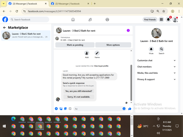This screenshot has width=183, height=137.
Task: Click the install app icon in address bar
Action: [152, 11]
